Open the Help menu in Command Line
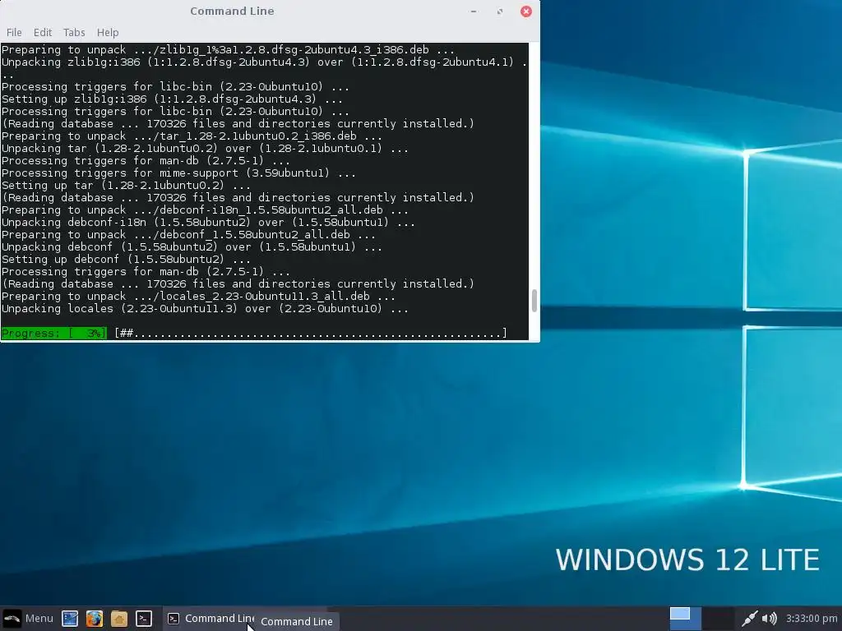This screenshot has width=842, height=631. point(108,32)
